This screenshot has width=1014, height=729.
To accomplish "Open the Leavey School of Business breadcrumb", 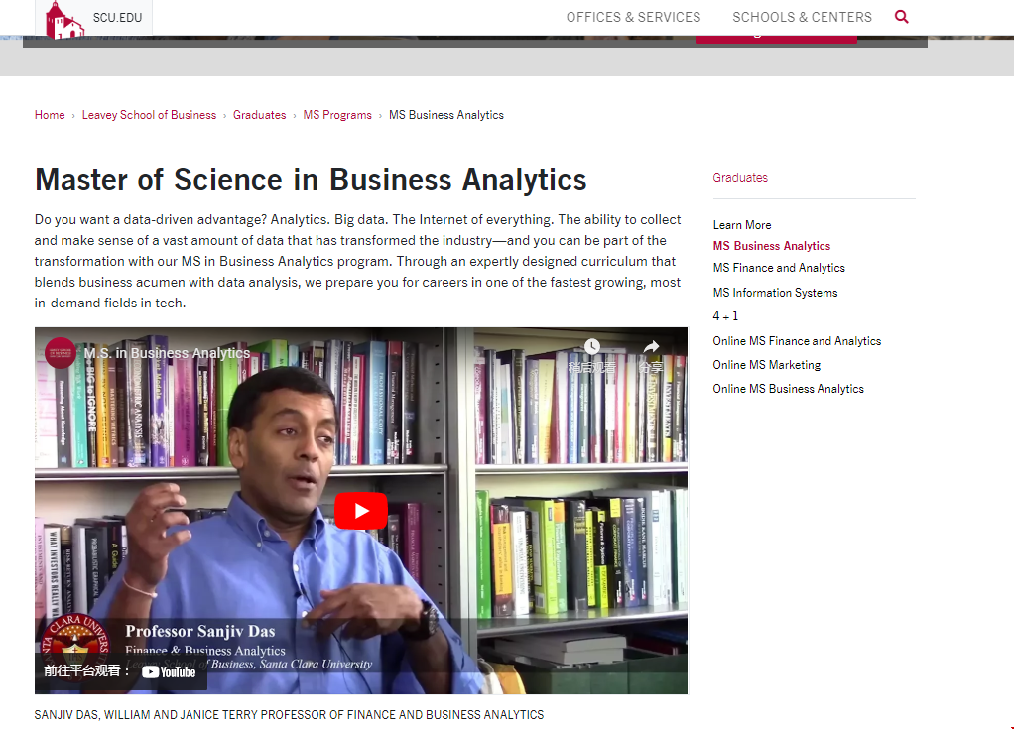I will 149,115.
